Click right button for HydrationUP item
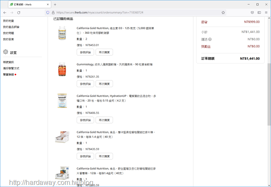This screenshot has width=271, height=187. (x=104, y=120)
